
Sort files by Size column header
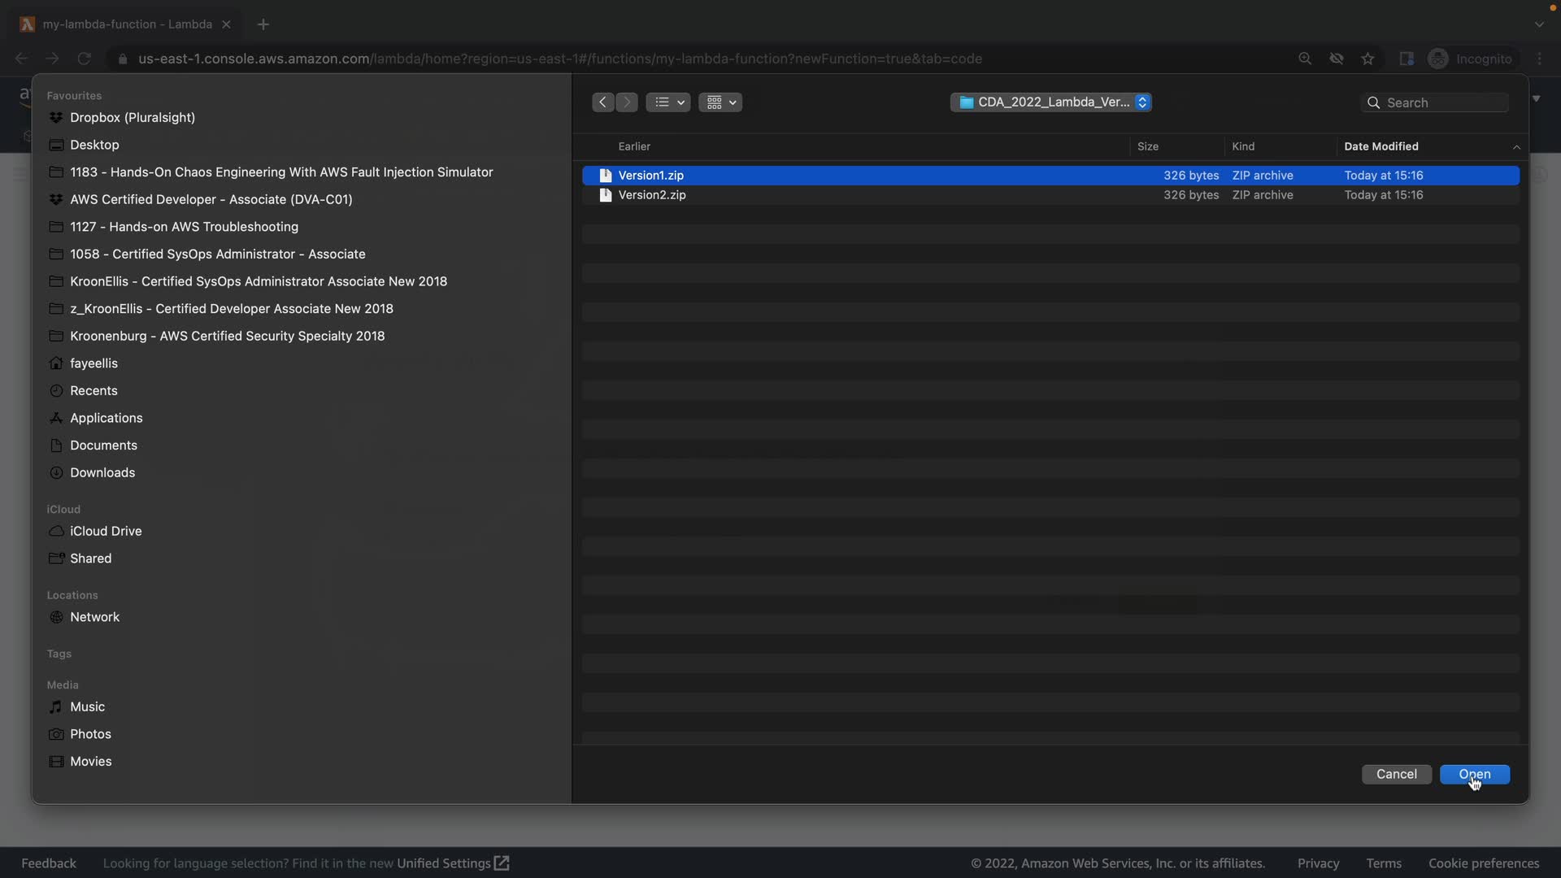(1147, 146)
